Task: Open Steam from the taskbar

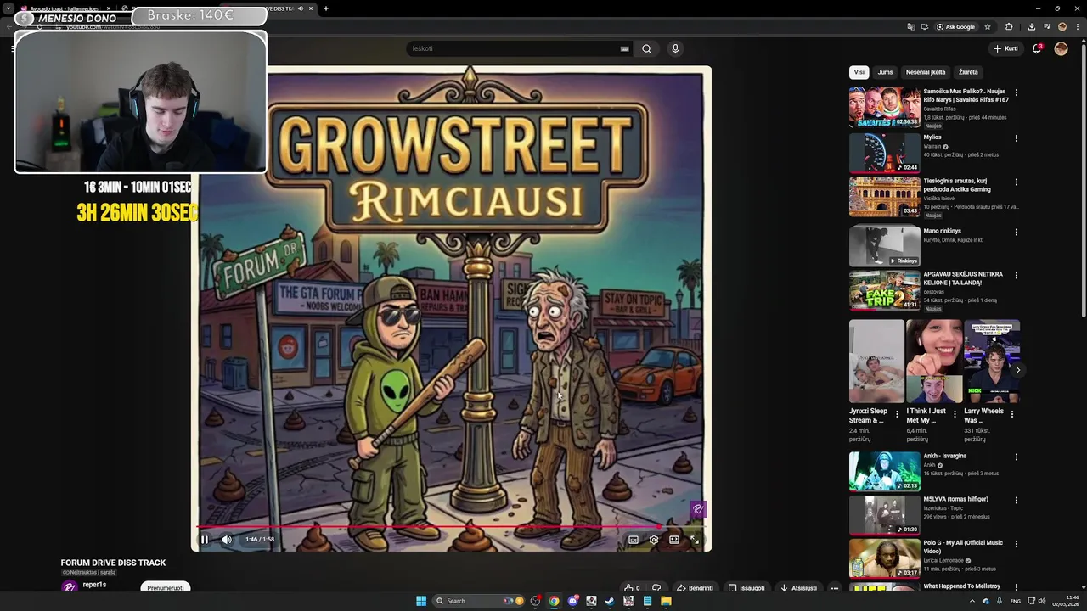Action: tap(610, 601)
